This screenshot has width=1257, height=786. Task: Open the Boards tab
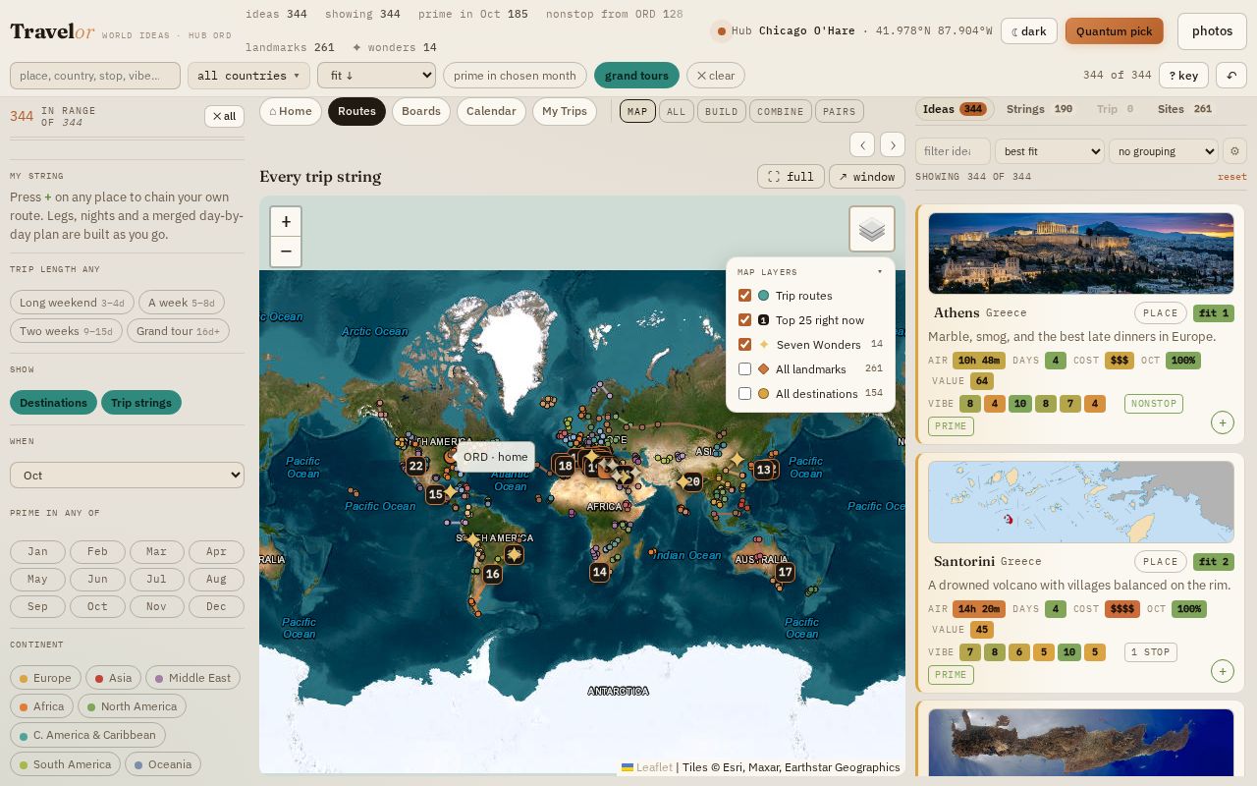tap(421, 111)
